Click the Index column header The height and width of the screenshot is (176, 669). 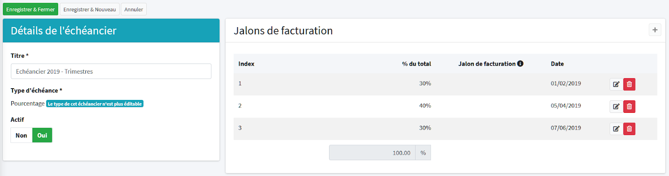pos(246,64)
